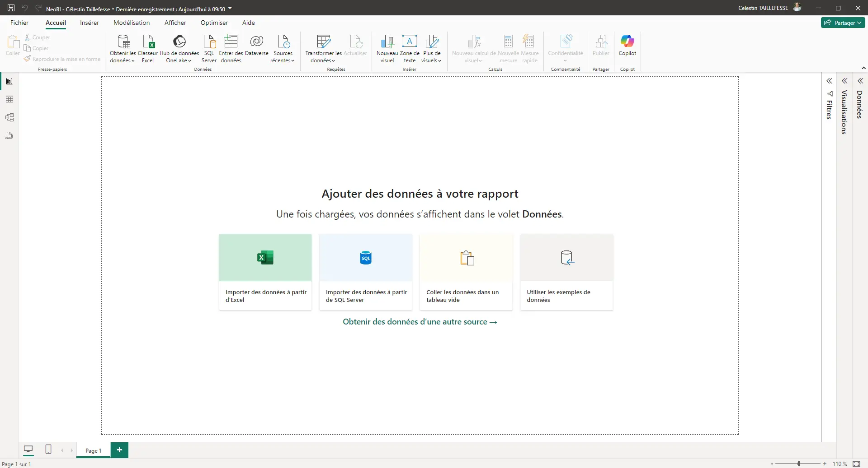This screenshot has width=868, height=468.
Task: Open the Fichier menu
Action: pos(19,23)
